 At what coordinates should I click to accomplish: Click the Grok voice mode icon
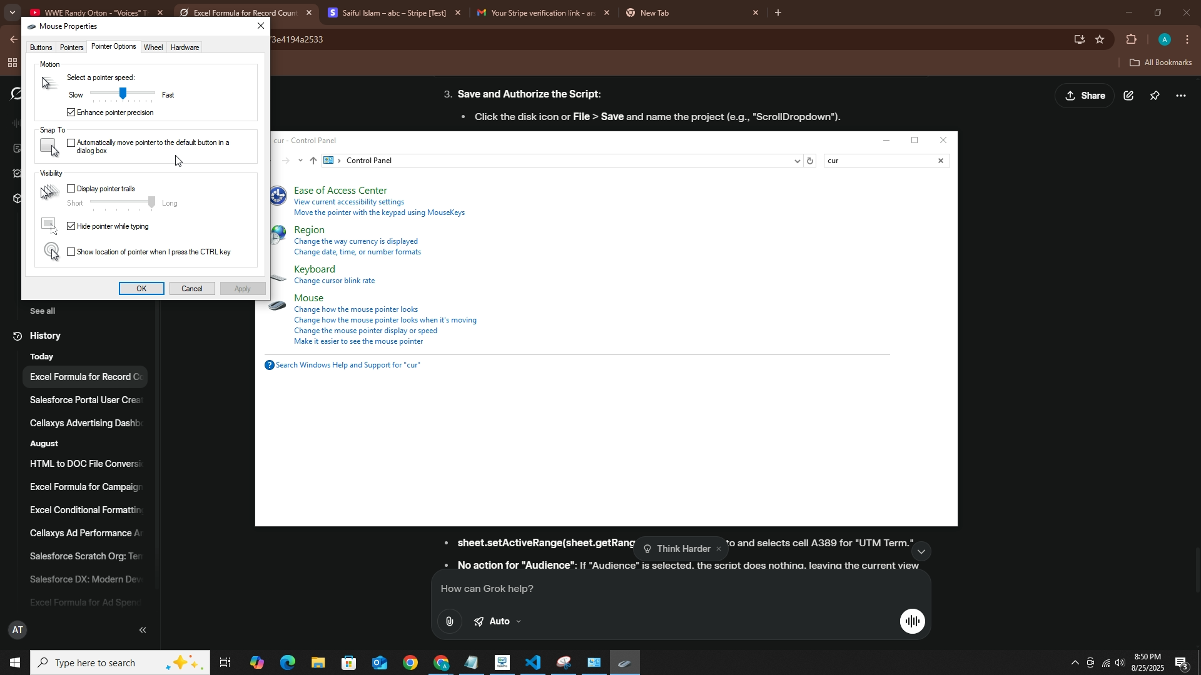pyautogui.click(x=912, y=621)
